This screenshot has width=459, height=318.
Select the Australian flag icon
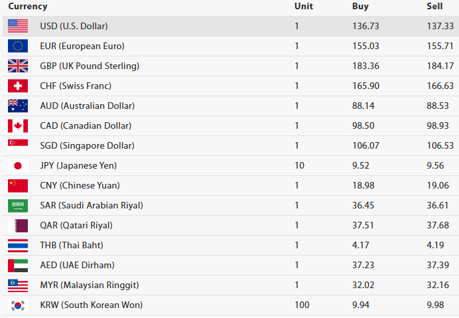pos(18,106)
